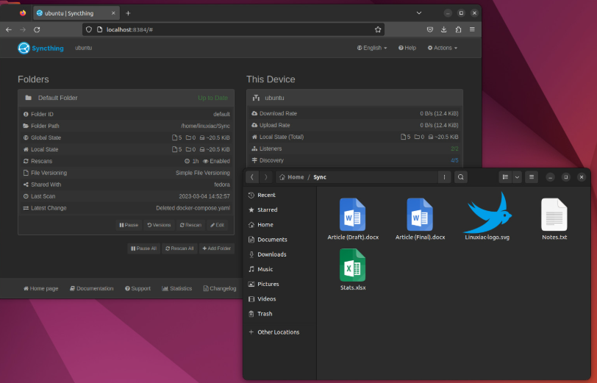
Task: Open the English language dropdown
Action: pyautogui.click(x=372, y=48)
